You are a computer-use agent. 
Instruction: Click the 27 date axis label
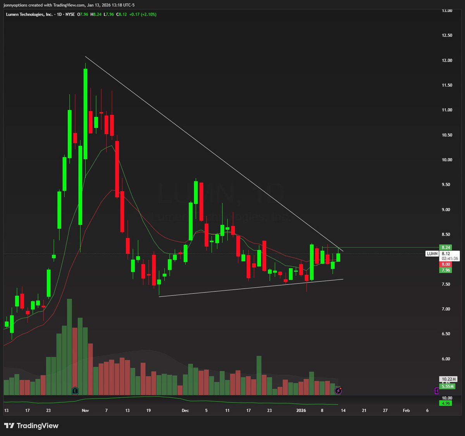[x=385, y=410]
